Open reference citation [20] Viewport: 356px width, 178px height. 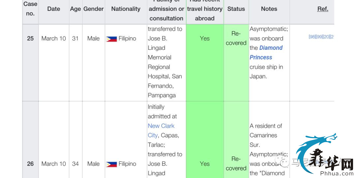click(x=326, y=37)
